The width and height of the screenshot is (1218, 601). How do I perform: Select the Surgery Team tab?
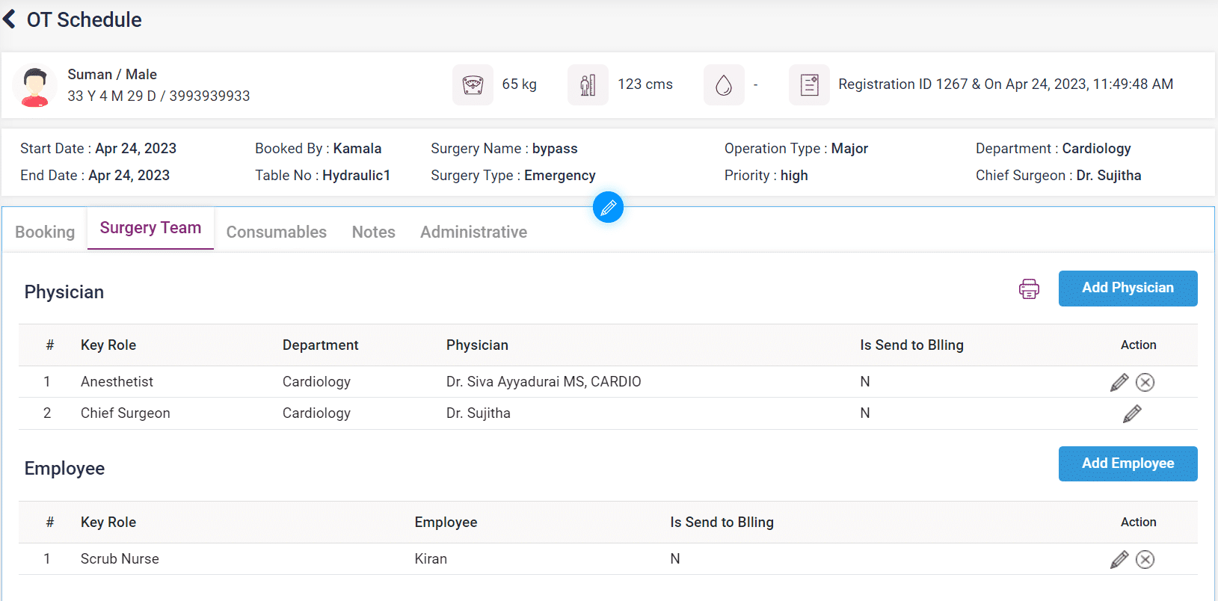pyautogui.click(x=150, y=228)
